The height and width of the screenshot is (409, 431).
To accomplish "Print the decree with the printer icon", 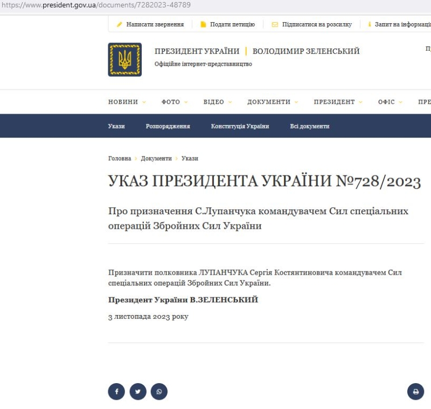I will (415, 391).
